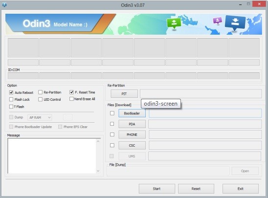Click the CSC file button
The image size is (268, 198).
132,145
